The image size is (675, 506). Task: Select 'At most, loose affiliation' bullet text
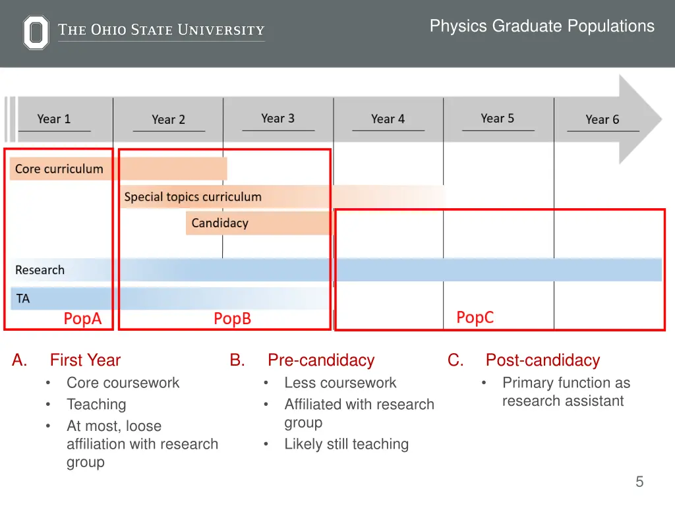(142, 443)
